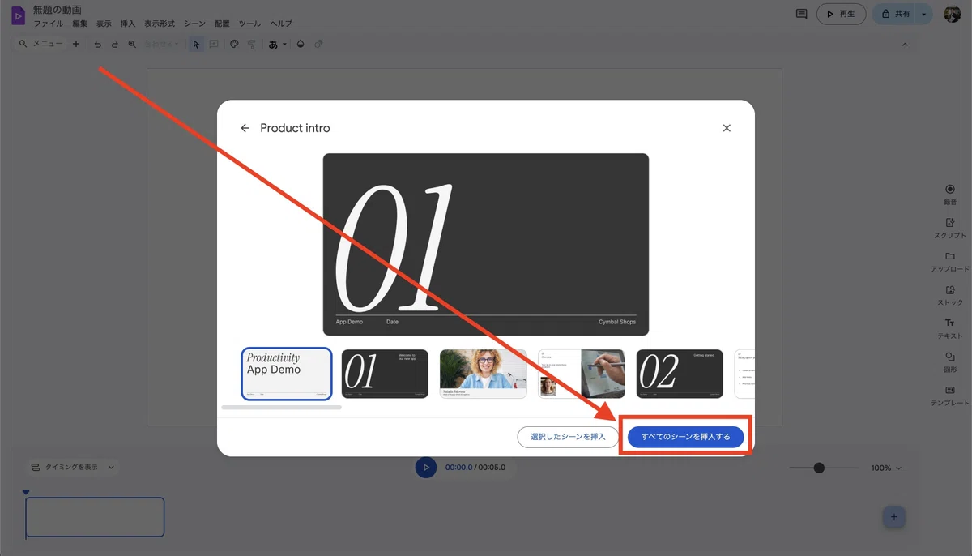
Task: Open the 図形 shapes panel
Action: (x=950, y=361)
